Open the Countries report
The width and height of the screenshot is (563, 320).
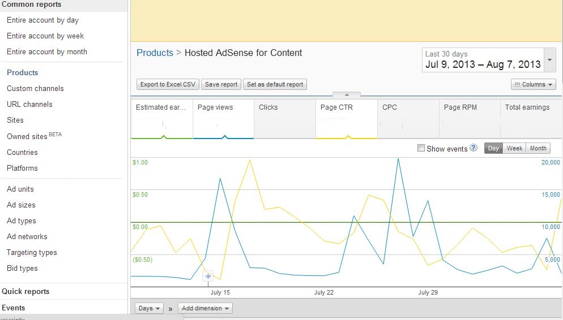point(22,152)
